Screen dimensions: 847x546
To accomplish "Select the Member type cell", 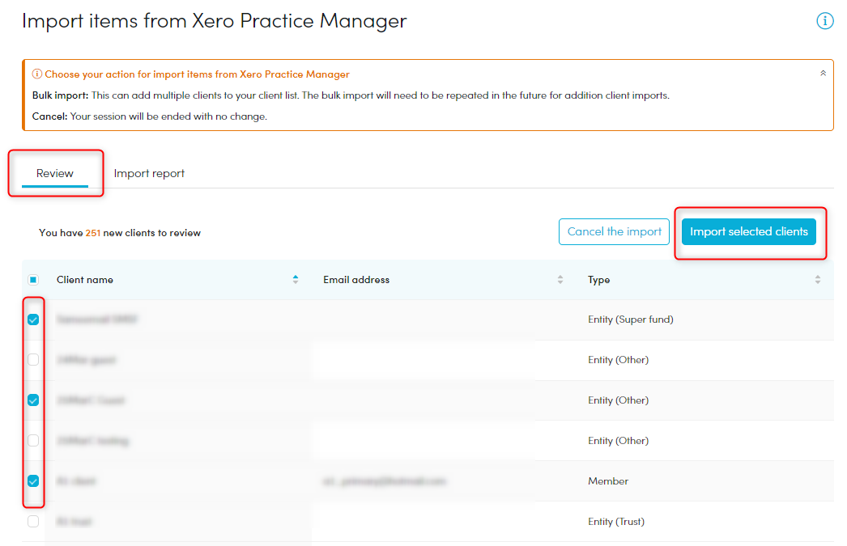I will point(608,480).
